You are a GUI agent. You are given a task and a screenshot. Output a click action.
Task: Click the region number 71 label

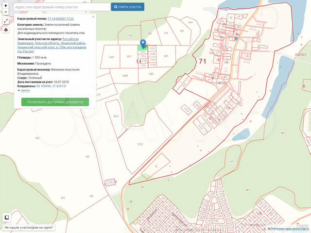(x=202, y=61)
